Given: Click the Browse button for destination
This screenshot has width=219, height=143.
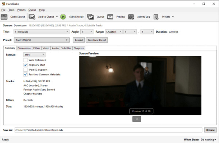Looking at the screenshot, I should (x=211, y=130).
